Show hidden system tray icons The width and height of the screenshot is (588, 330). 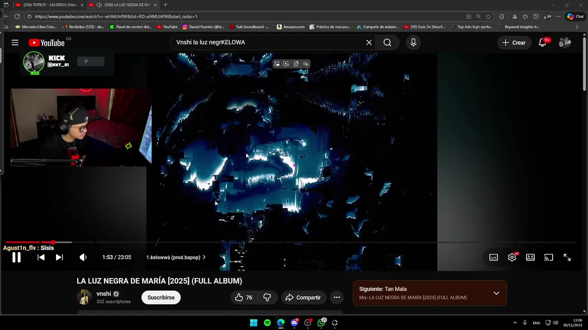click(514, 323)
